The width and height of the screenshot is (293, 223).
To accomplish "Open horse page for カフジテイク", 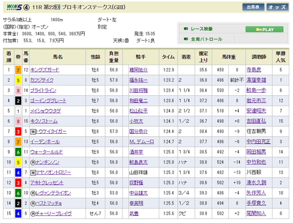I will 42,80.
